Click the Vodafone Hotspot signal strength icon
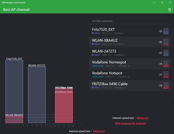 (166, 75)
